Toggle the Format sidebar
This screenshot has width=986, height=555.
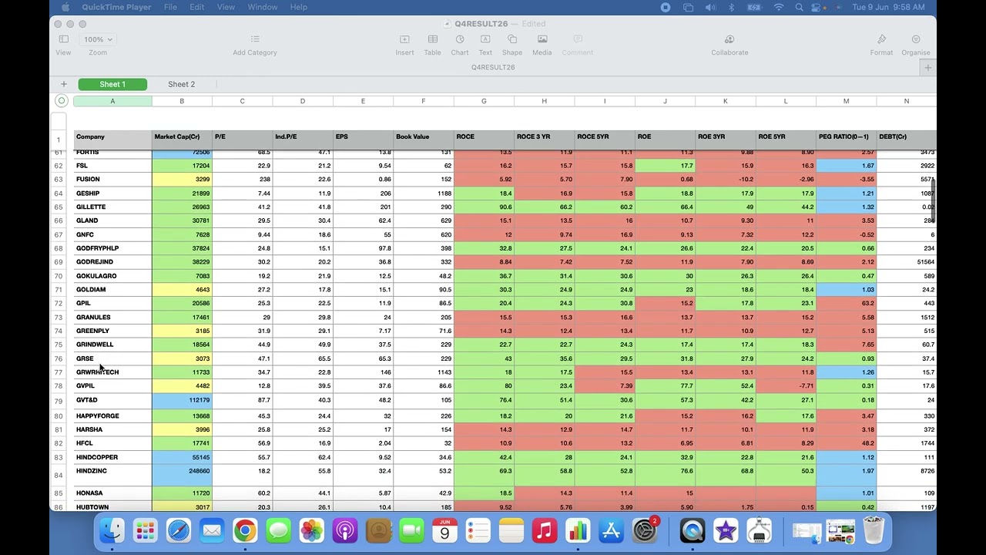tap(881, 45)
